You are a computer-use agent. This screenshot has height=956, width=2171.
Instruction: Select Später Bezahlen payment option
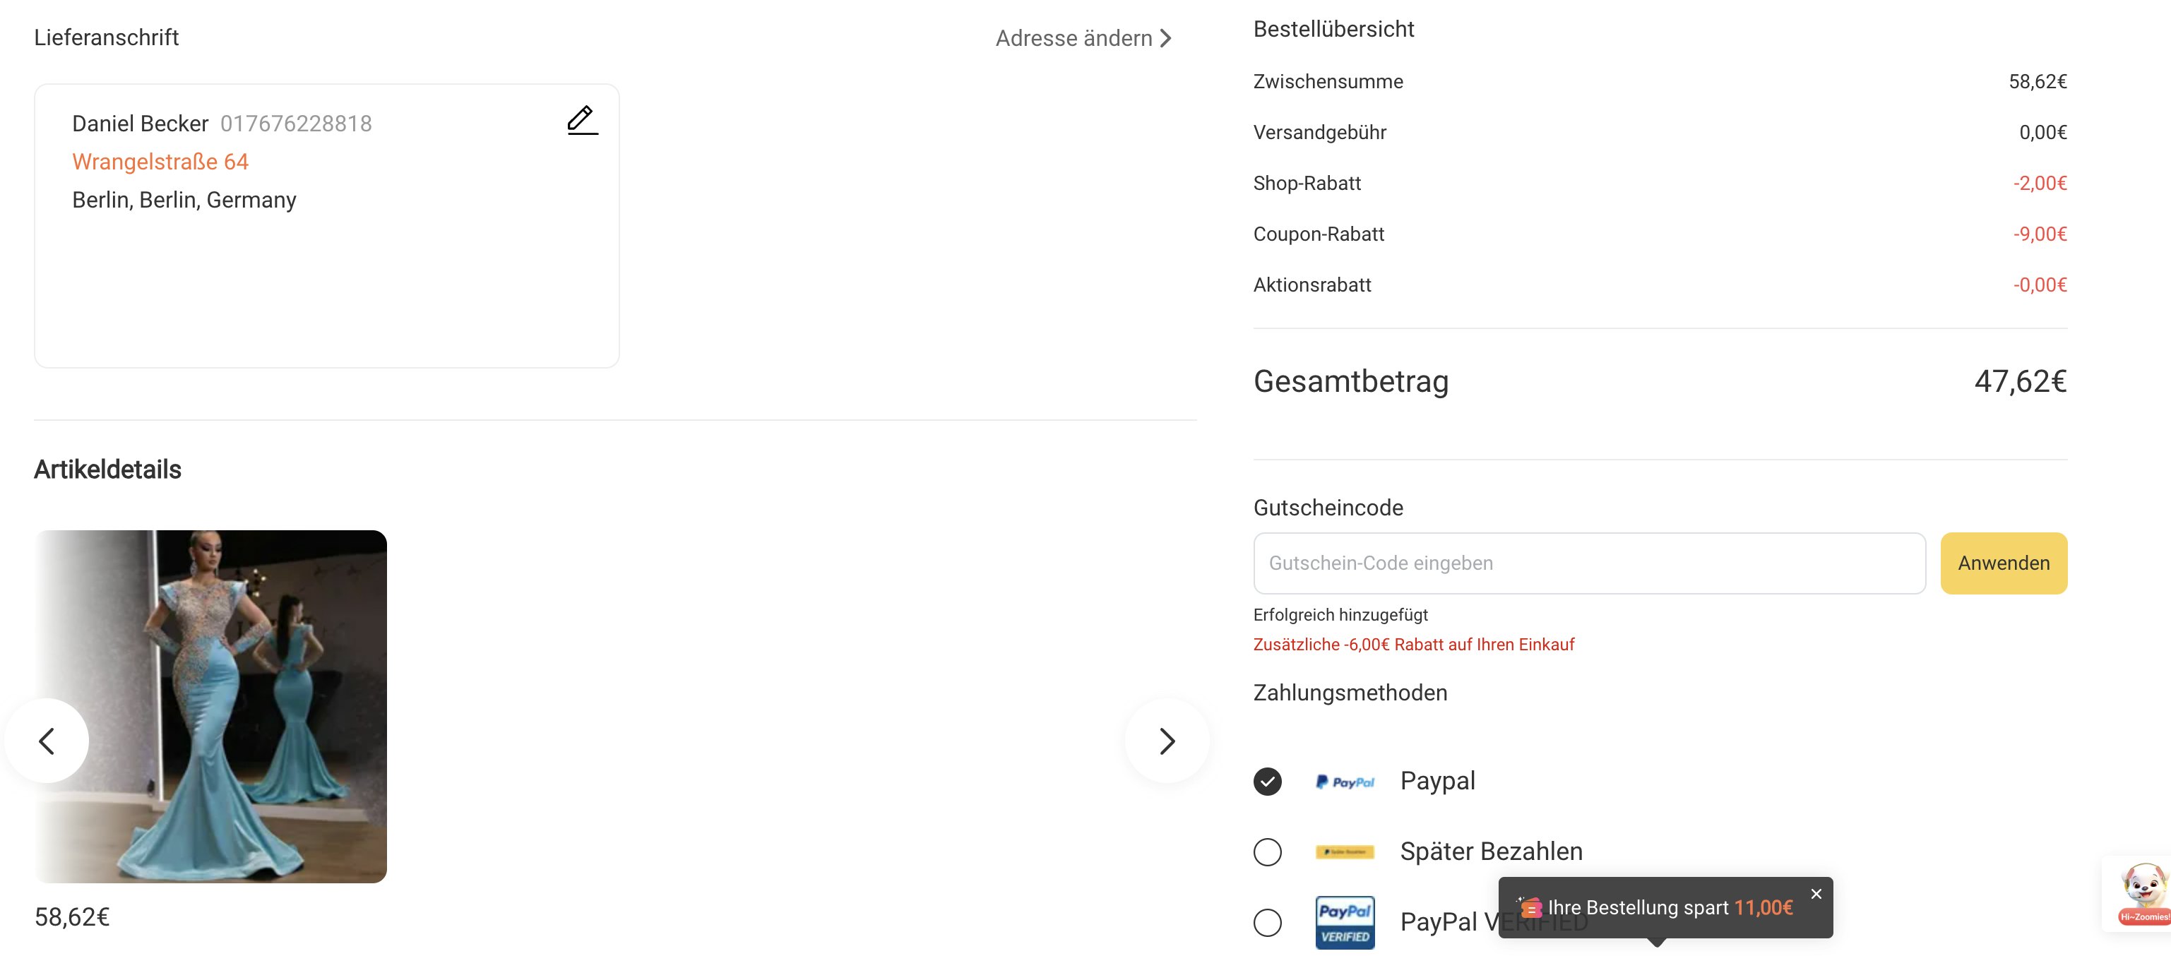click(x=1268, y=852)
